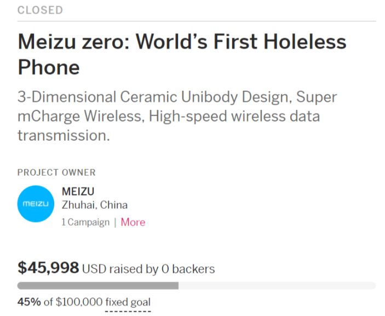385x316 pixels.
Task: Select the Meizu zero campaign title heading
Action: click(182, 42)
